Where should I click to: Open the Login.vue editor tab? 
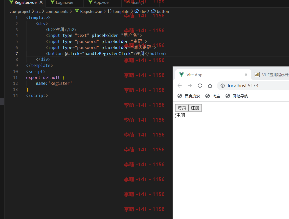[64, 3]
